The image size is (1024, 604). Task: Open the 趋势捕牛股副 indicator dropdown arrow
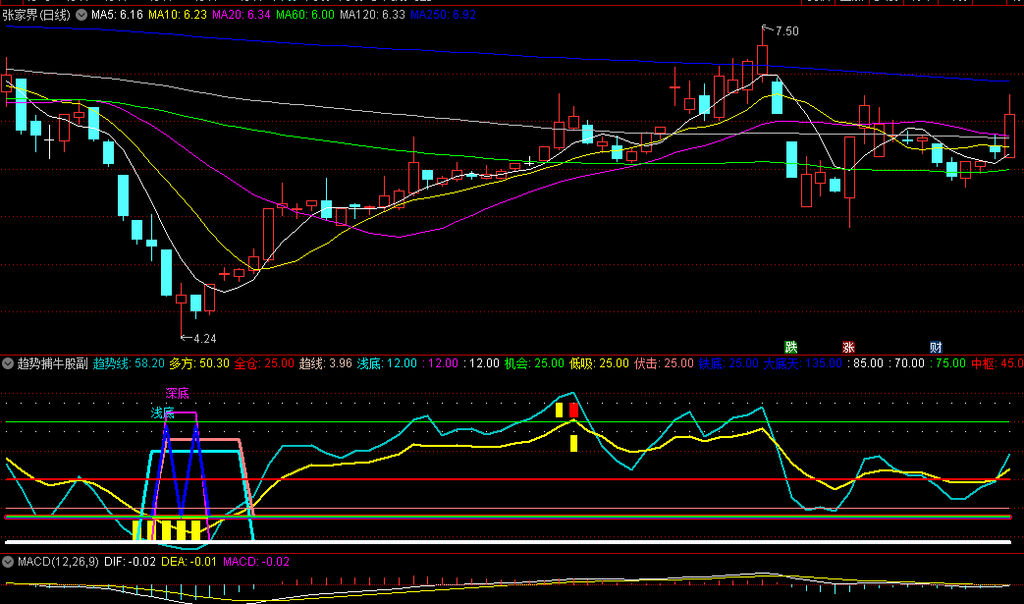pyautogui.click(x=8, y=363)
